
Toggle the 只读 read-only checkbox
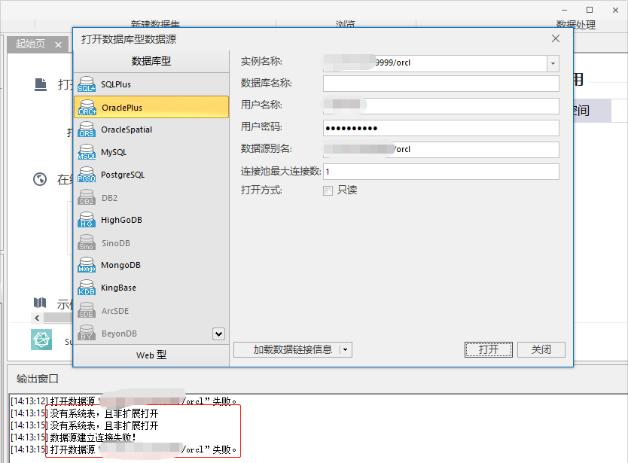click(328, 190)
